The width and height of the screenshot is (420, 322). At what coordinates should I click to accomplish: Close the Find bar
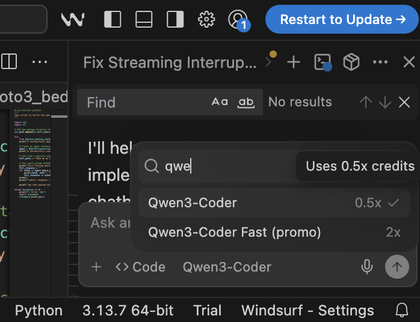click(404, 102)
